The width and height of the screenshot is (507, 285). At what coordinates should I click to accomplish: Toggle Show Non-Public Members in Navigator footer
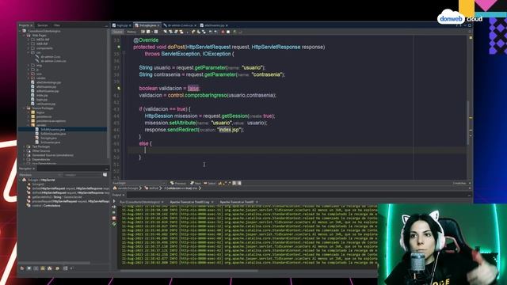[43, 268]
